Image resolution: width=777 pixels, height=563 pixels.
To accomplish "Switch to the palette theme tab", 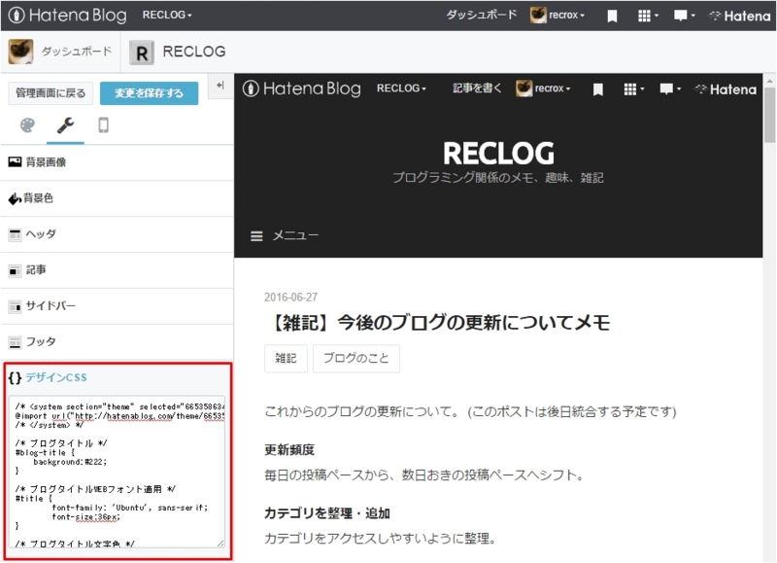I will (x=28, y=125).
